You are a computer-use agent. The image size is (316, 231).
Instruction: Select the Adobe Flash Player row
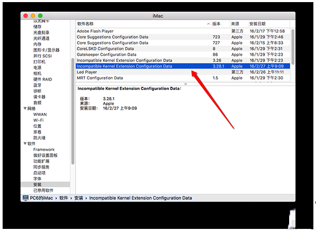point(183,31)
